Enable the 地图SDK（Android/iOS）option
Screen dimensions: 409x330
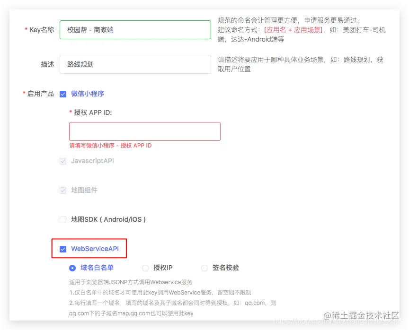point(62,219)
